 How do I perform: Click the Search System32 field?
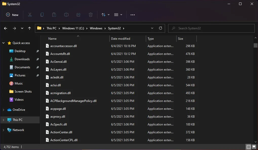(211, 28)
